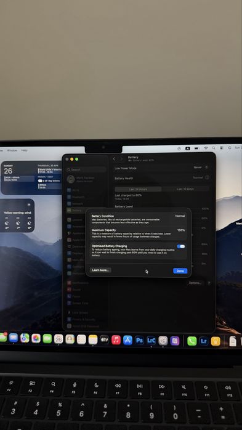Click the keyboard input source 'A' icon

(188, 148)
